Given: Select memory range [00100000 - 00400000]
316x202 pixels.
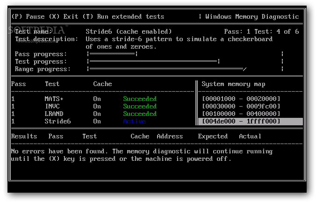Looking at the screenshot, I should click(241, 114).
